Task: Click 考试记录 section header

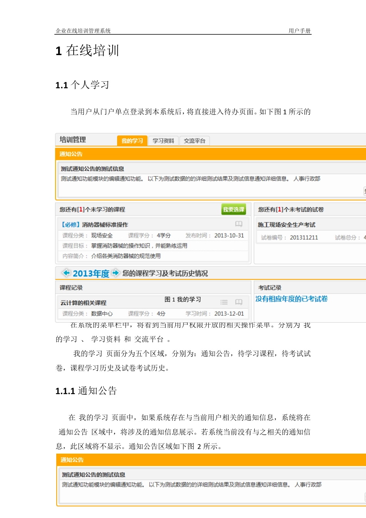Action: coord(270,288)
